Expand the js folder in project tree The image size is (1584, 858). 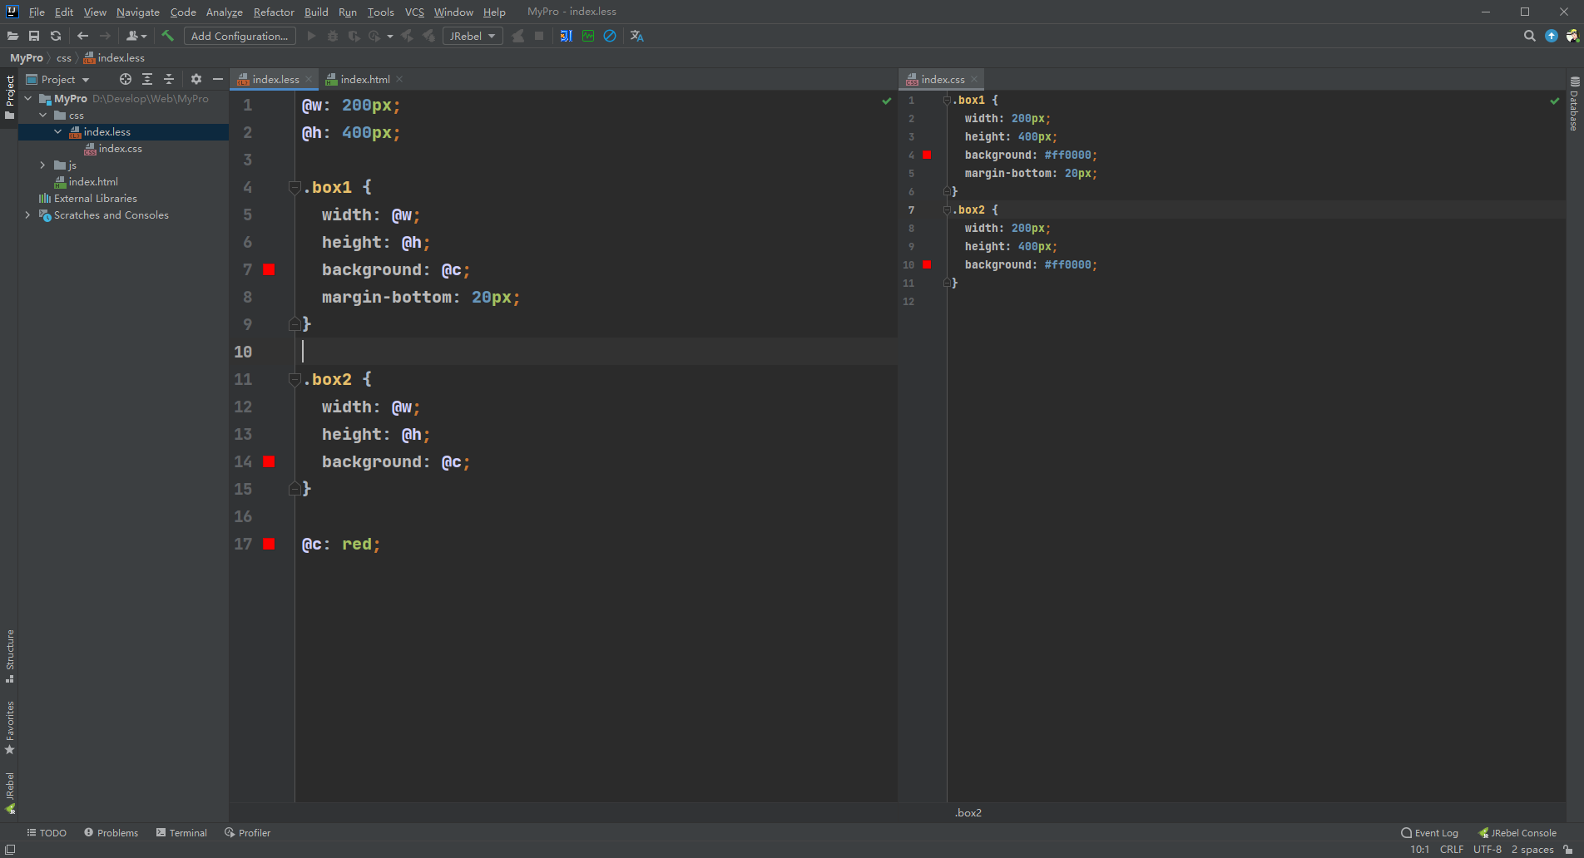[x=42, y=165]
